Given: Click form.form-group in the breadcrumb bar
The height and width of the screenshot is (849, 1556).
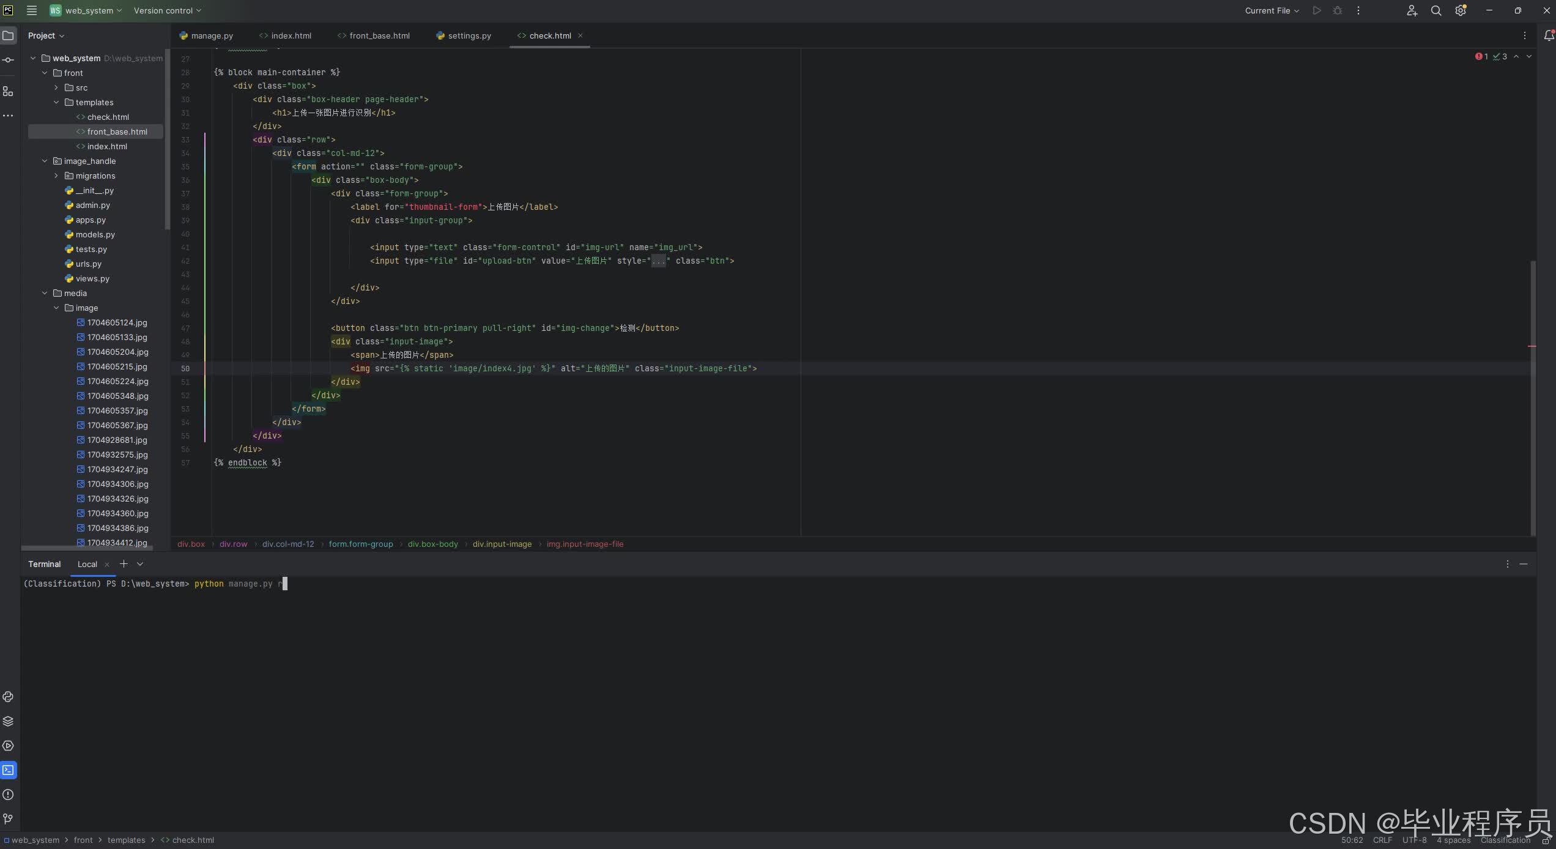Looking at the screenshot, I should (x=360, y=544).
